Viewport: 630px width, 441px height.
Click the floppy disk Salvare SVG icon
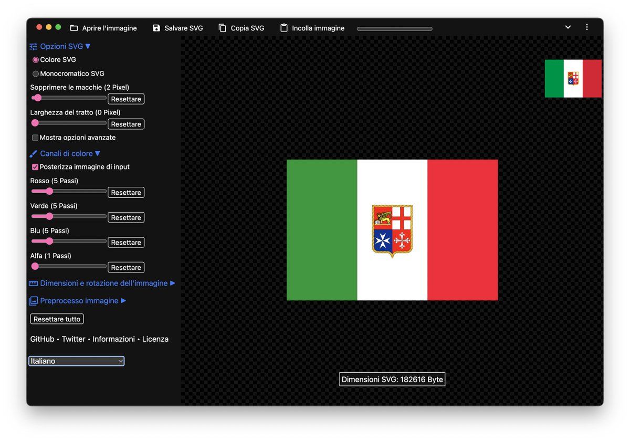156,28
